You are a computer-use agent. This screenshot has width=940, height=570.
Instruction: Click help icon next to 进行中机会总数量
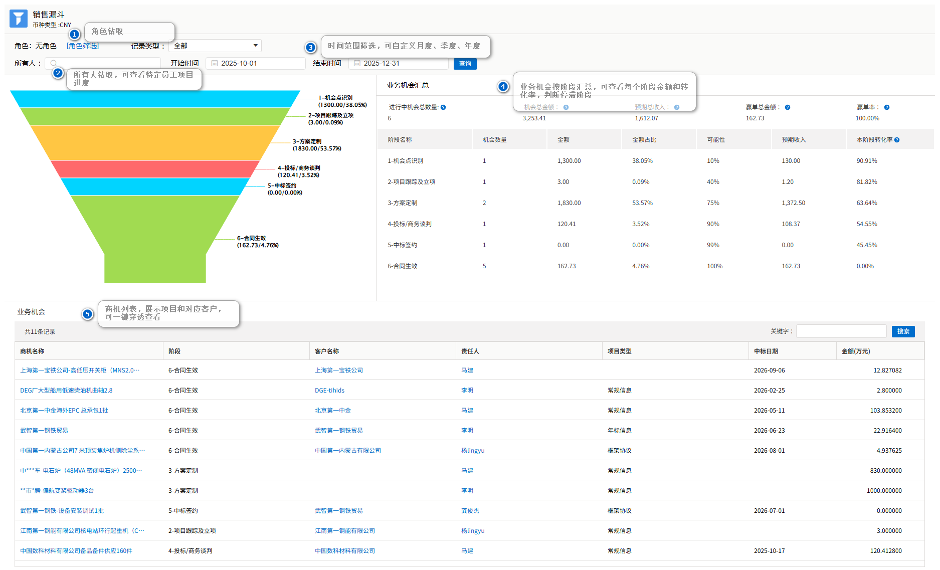tap(443, 107)
